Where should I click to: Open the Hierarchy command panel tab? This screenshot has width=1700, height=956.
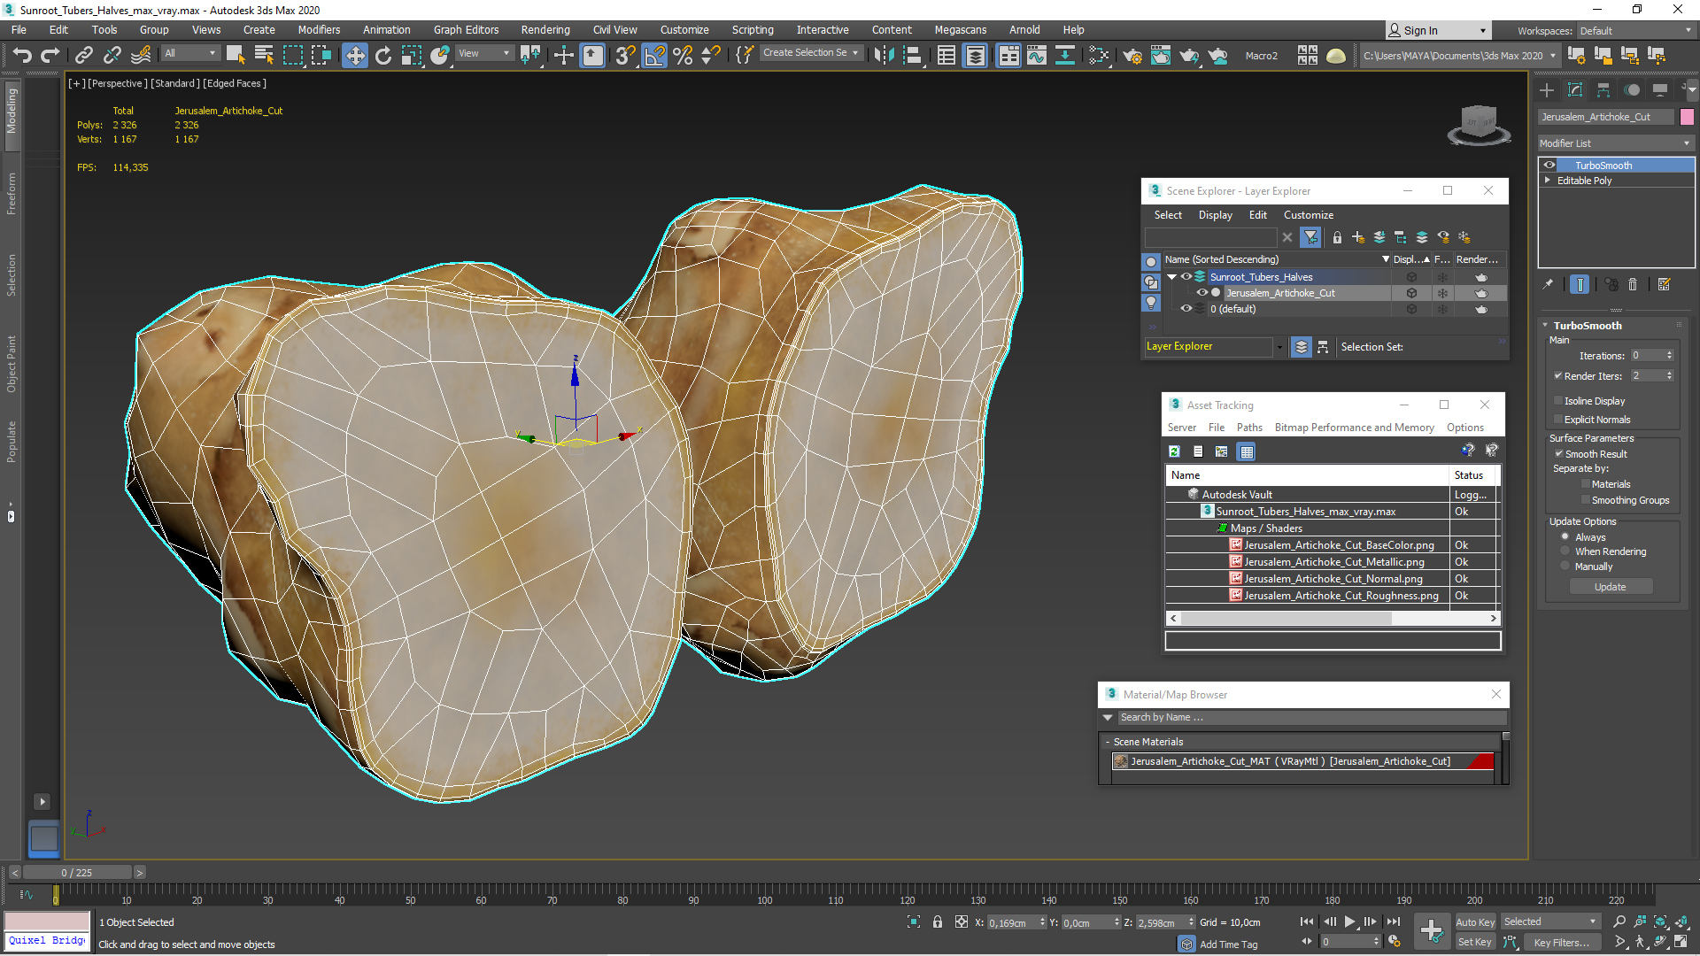click(1603, 89)
